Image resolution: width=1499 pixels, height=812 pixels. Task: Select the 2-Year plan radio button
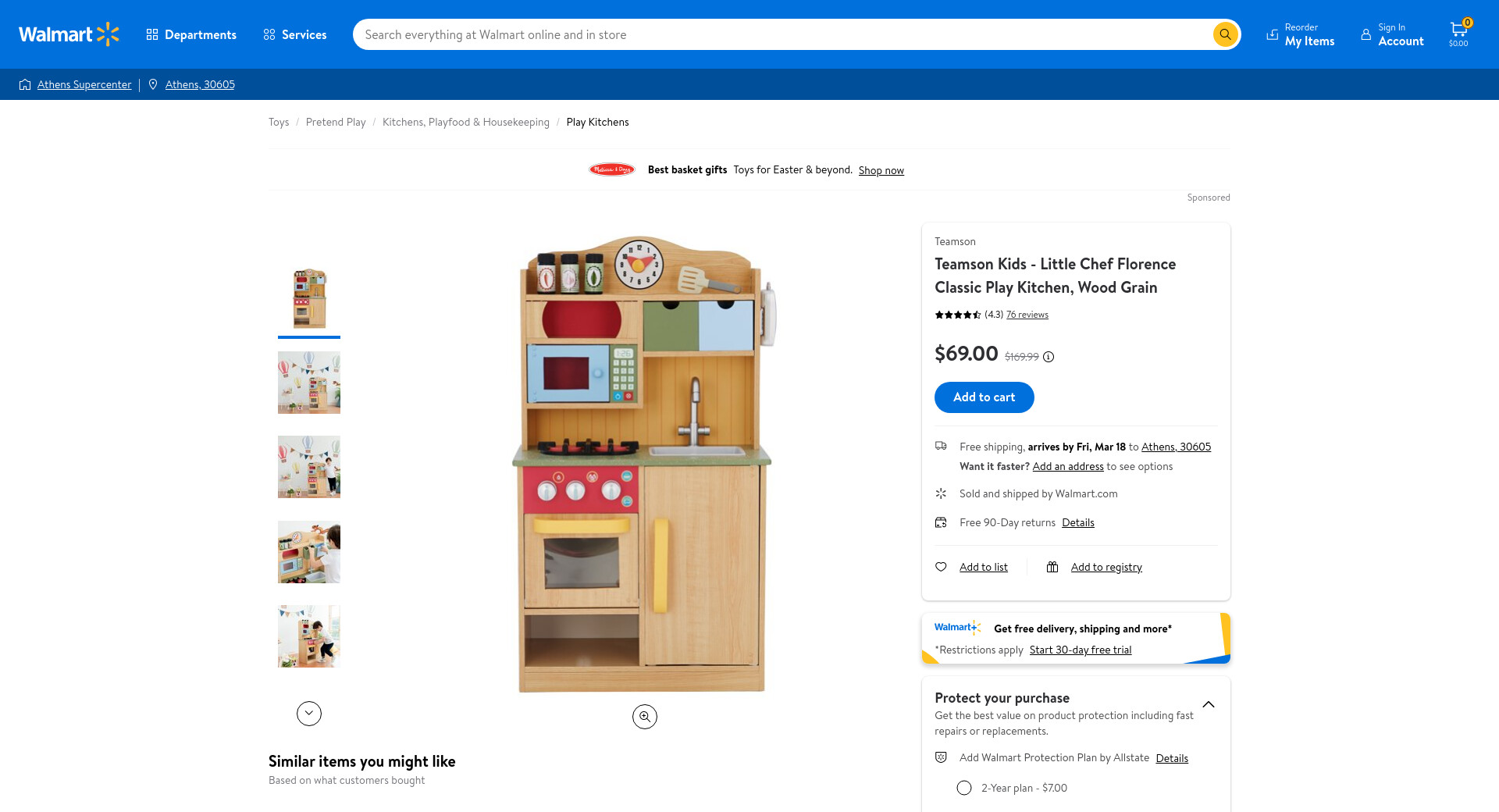point(964,788)
